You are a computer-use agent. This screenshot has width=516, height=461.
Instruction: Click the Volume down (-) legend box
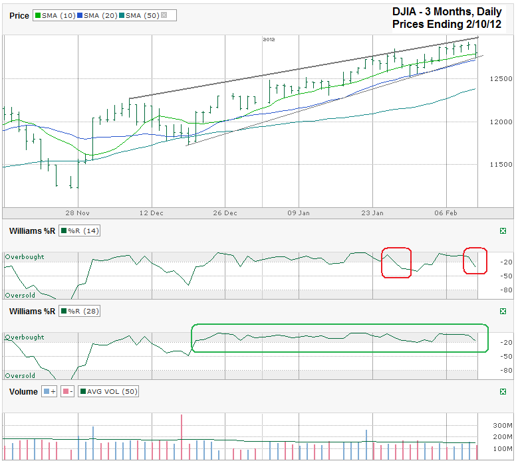(67, 391)
